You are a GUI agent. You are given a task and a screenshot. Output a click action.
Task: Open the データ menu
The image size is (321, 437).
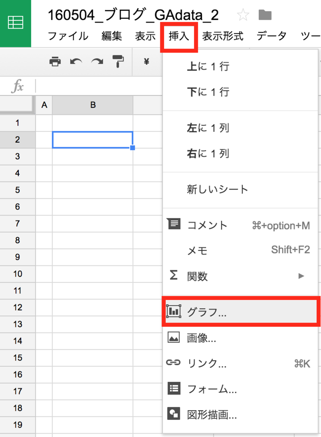pos(272,36)
